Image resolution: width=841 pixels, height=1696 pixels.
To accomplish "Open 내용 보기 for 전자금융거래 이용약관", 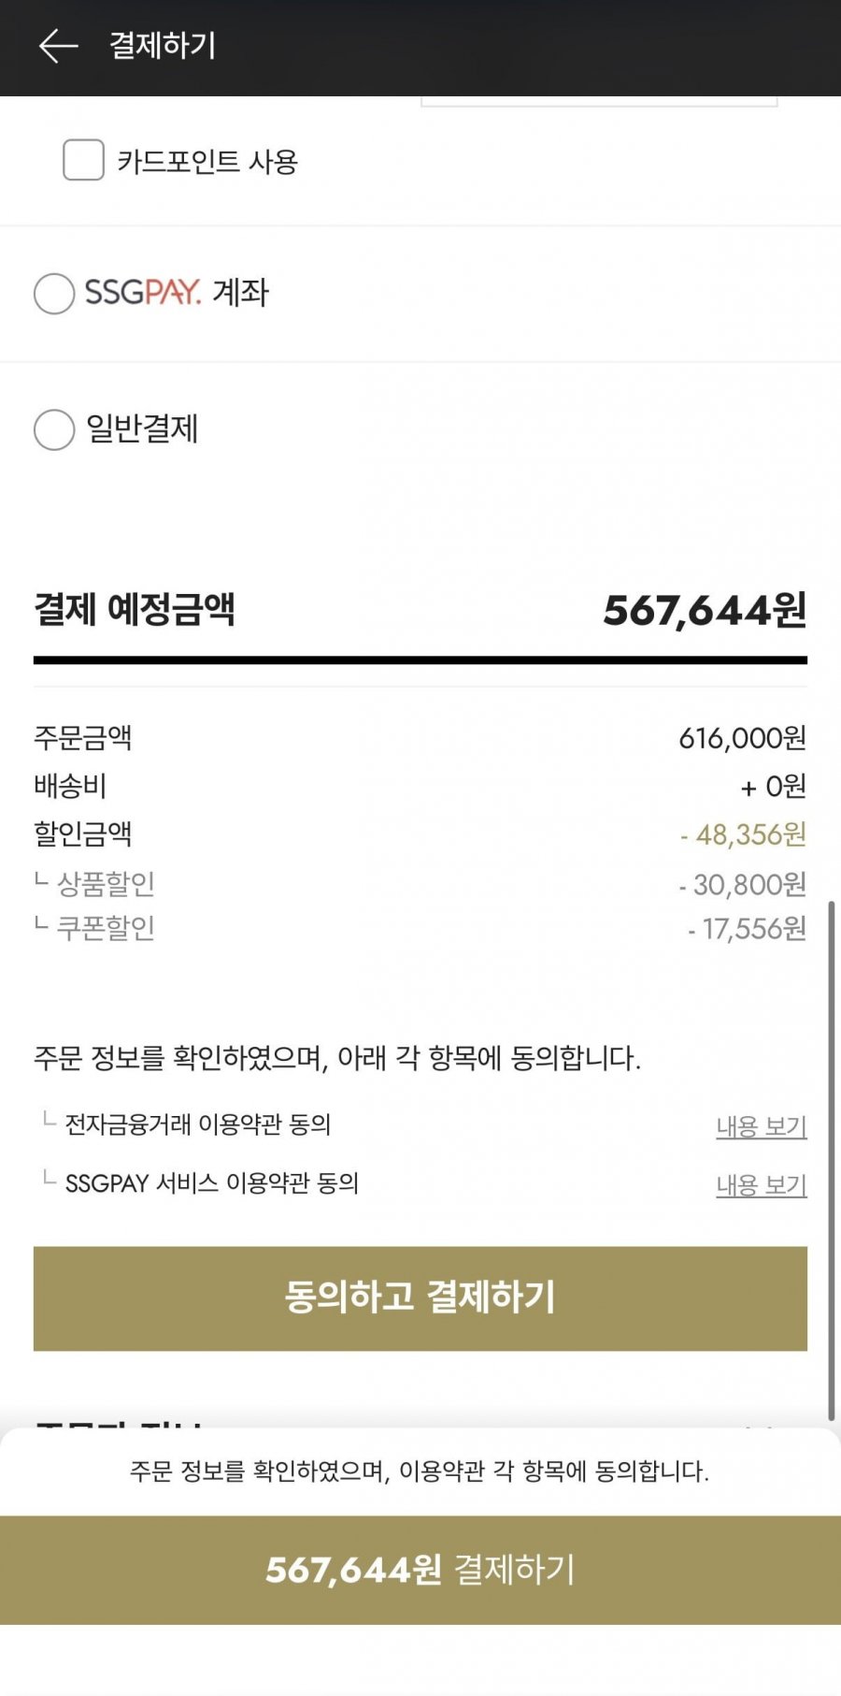I will tap(761, 1126).
